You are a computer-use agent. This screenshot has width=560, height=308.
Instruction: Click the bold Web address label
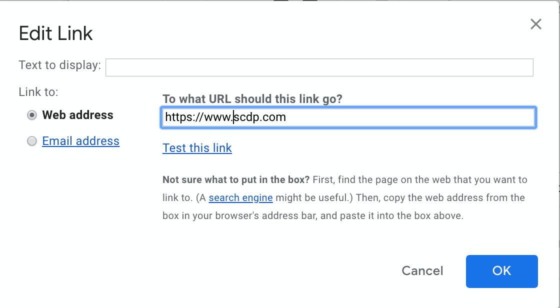coord(77,115)
